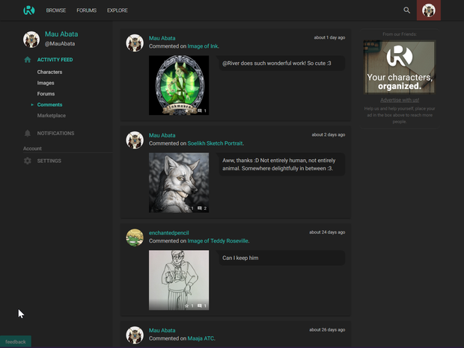The image size is (464, 348).
Task: Select Marketplace filter in sidebar
Action: [x=52, y=116]
